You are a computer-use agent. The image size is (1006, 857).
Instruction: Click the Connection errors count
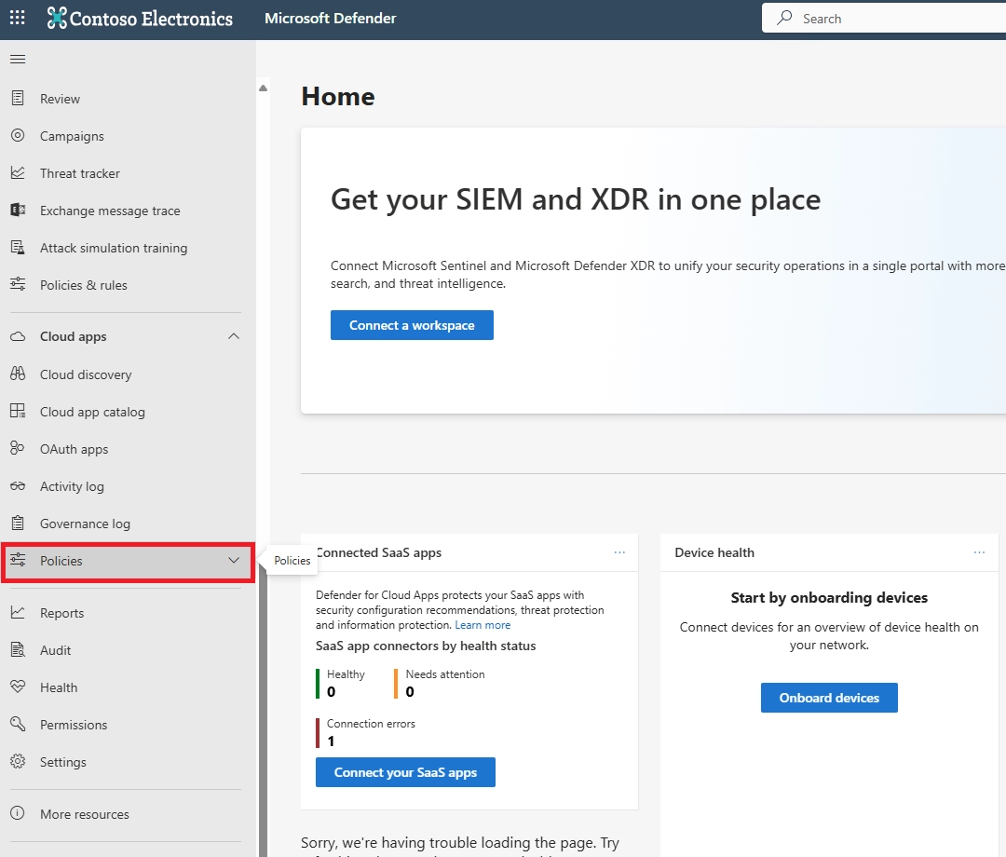coord(331,741)
